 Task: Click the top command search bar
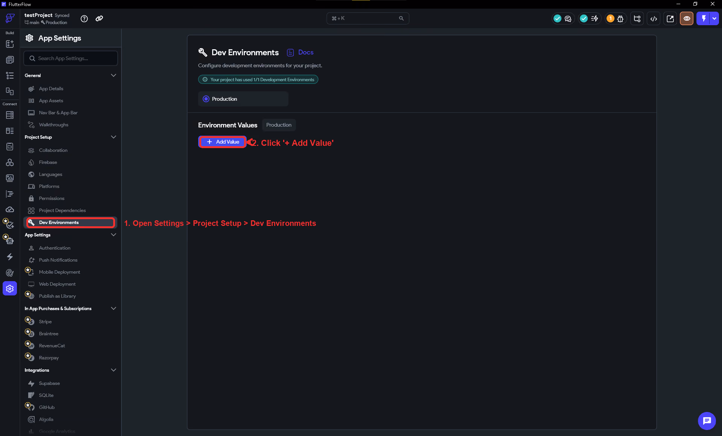(x=368, y=18)
